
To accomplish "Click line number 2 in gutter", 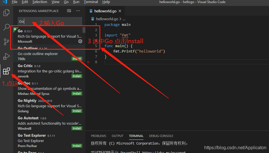I will pyautogui.click(x=96, y=30).
